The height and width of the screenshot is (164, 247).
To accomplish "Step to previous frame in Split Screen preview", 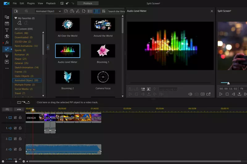I will pos(233,94).
